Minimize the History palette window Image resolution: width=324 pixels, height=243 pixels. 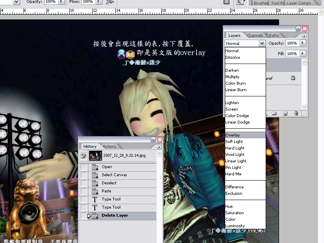pos(153,139)
